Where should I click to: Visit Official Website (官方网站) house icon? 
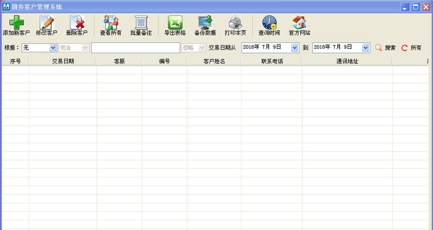click(x=299, y=22)
